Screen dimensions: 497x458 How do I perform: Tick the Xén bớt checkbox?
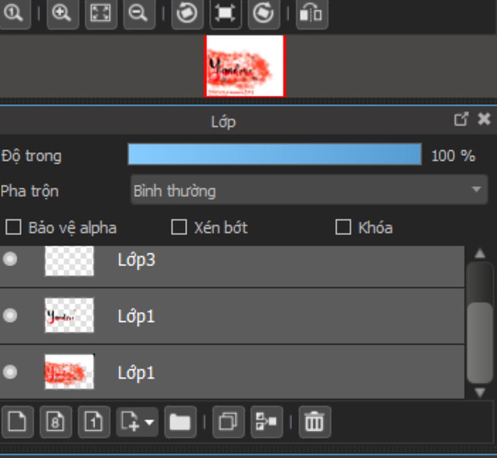pyautogui.click(x=179, y=227)
